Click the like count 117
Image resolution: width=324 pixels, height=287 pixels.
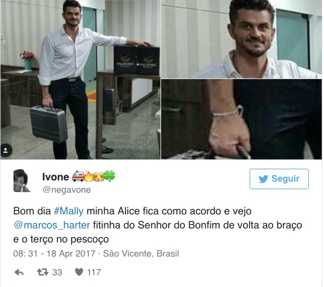pyautogui.click(x=94, y=272)
